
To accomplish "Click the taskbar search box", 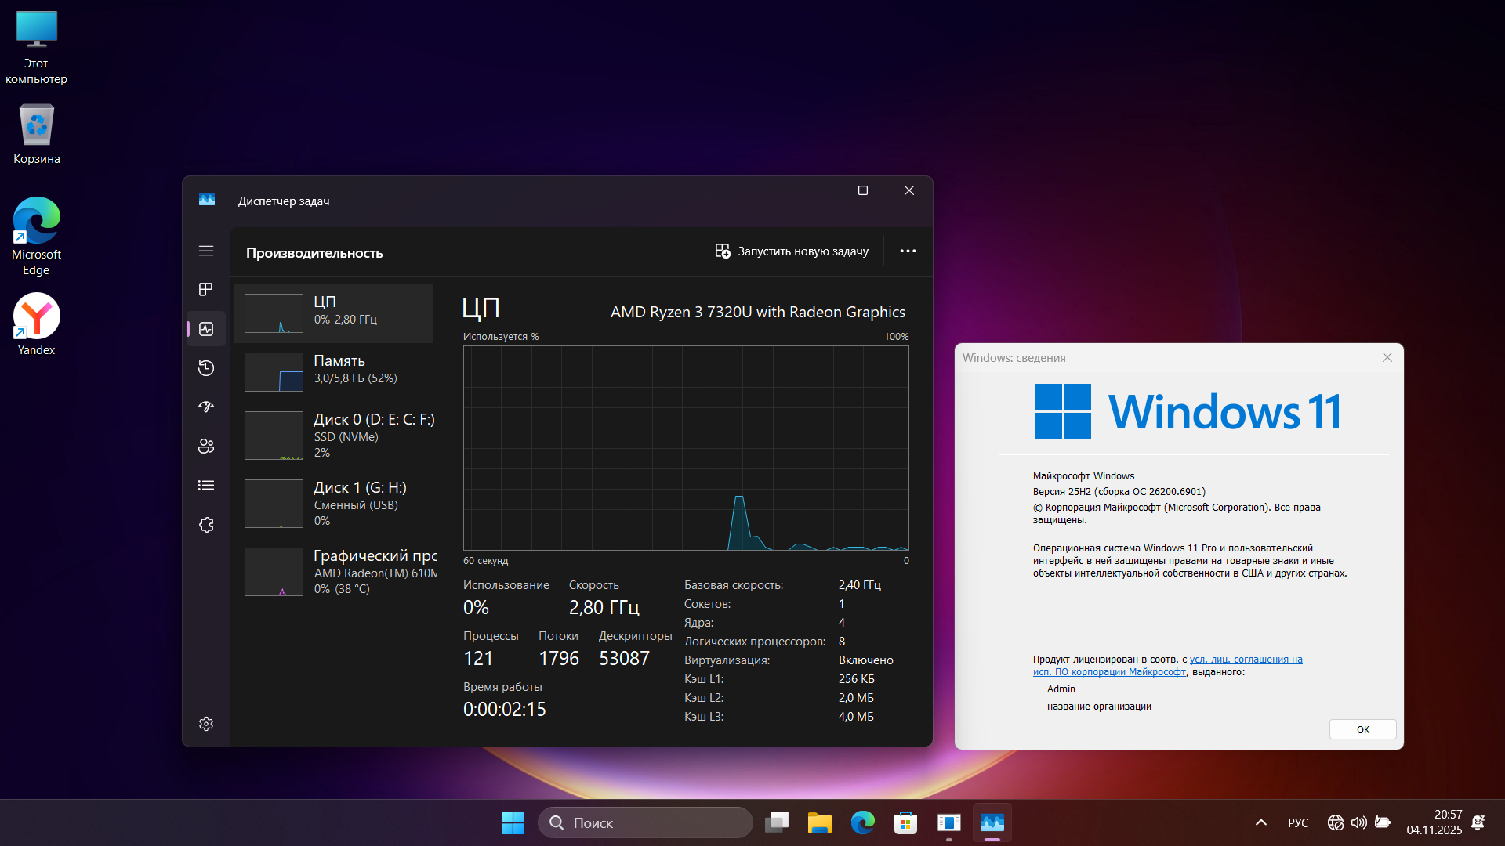I will 645,822.
